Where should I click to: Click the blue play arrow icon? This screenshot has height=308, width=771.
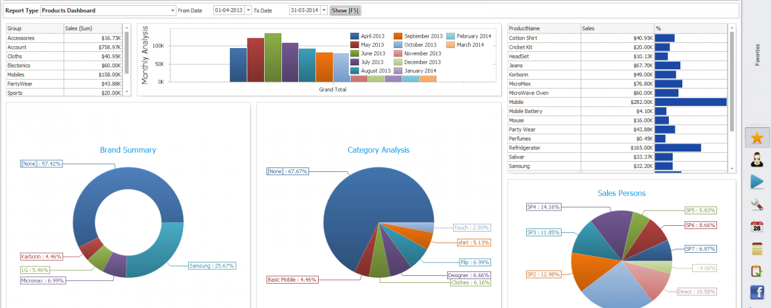pyautogui.click(x=757, y=182)
